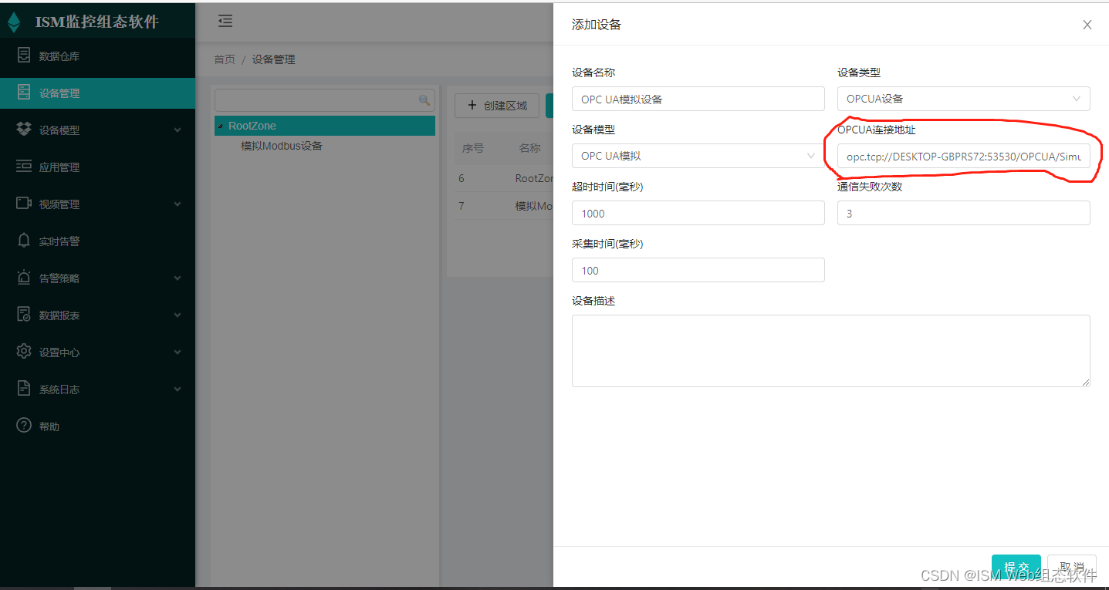Click the 创建区域 button
Image resolution: width=1109 pixels, height=590 pixels.
click(x=497, y=106)
